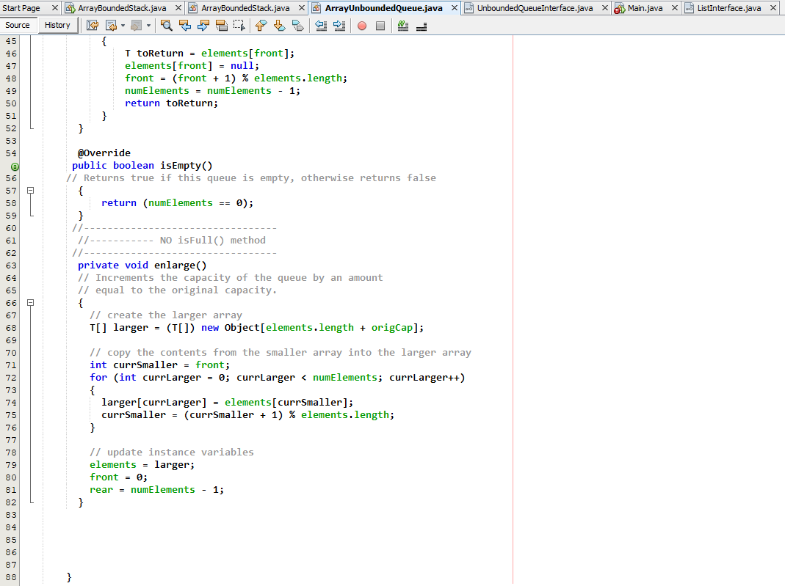Click 'NO isFull() method' comment
The height and width of the screenshot is (586, 785).
[x=213, y=241]
